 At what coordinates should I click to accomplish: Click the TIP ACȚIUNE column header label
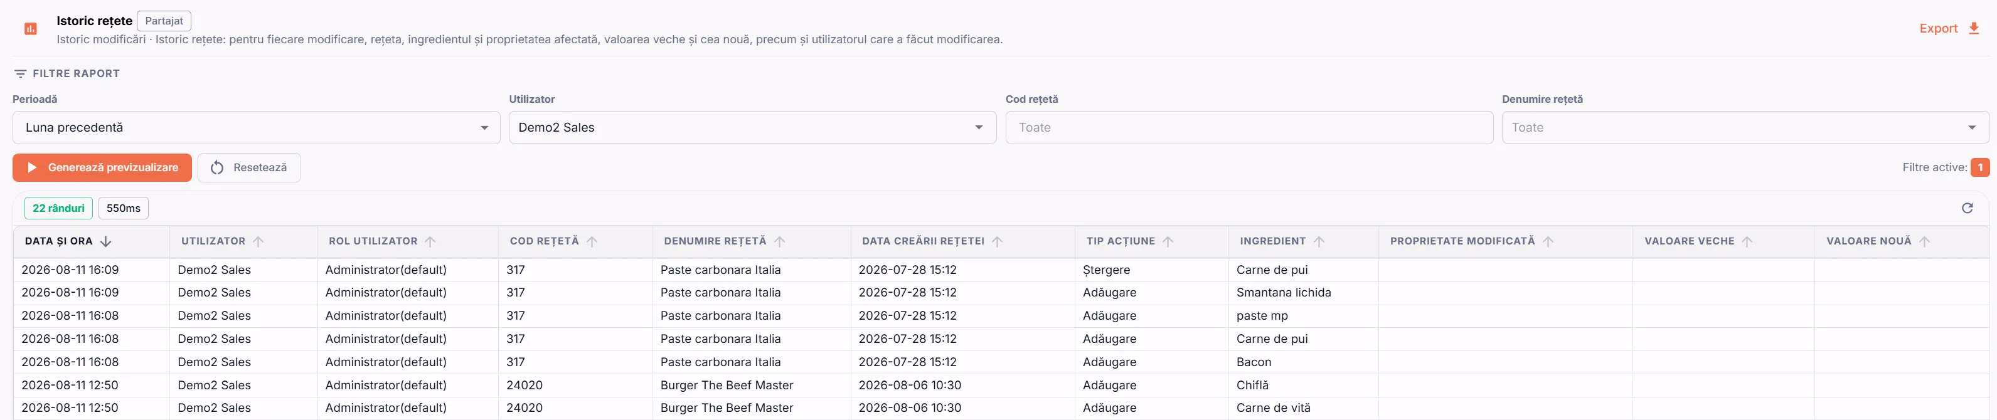pos(1121,242)
